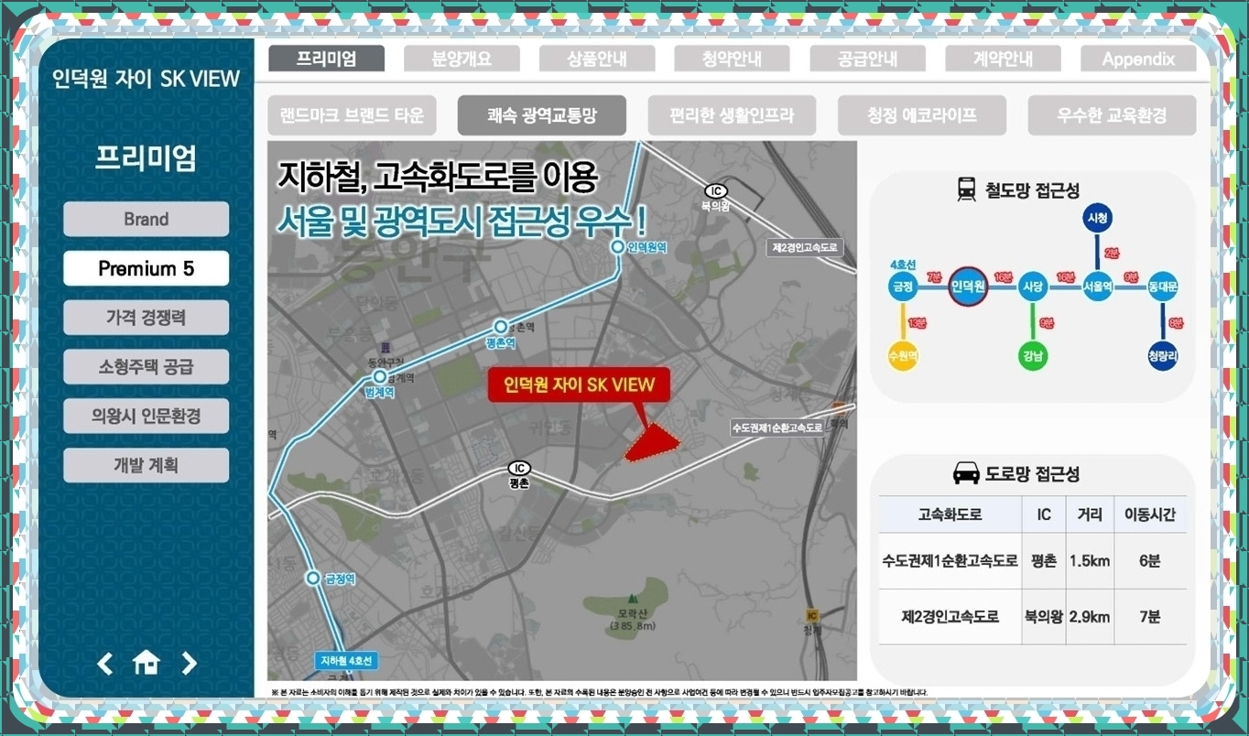Open the 분양개요 top tab
The height and width of the screenshot is (736, 1249).
[x=462, y=59]
